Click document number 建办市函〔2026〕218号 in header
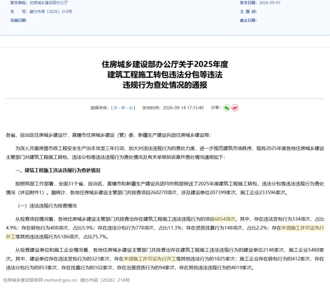 tap(51, 12)
